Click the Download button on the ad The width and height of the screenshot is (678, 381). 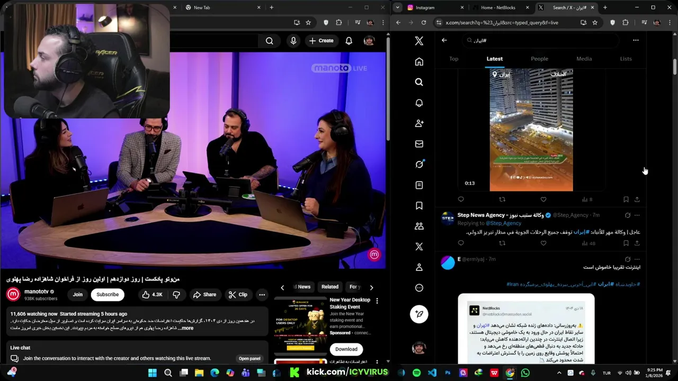(x=346, y=349)
